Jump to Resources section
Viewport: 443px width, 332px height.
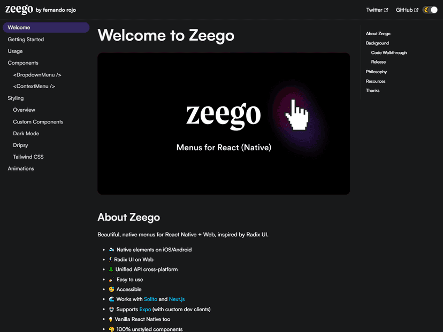(376, 81)
